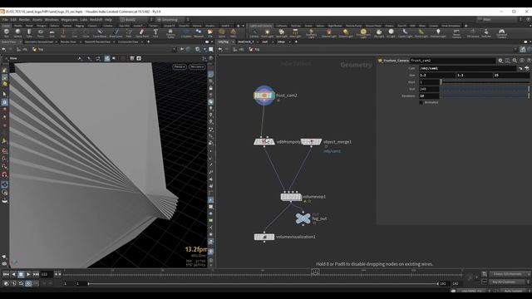Click the timeline current frame marker

(315, 272)
